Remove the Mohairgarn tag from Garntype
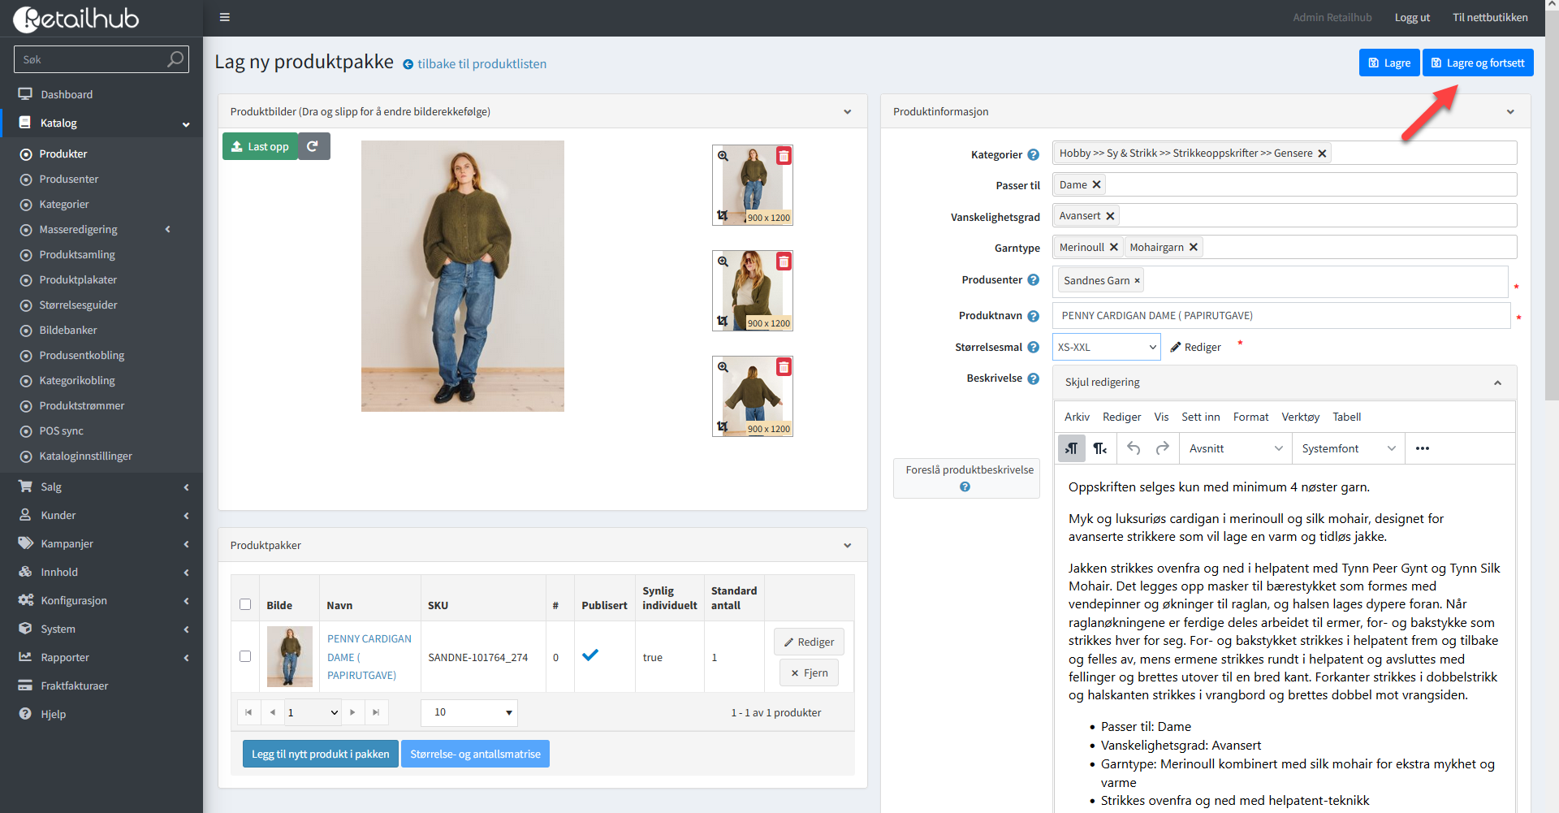 [1194, 248]
